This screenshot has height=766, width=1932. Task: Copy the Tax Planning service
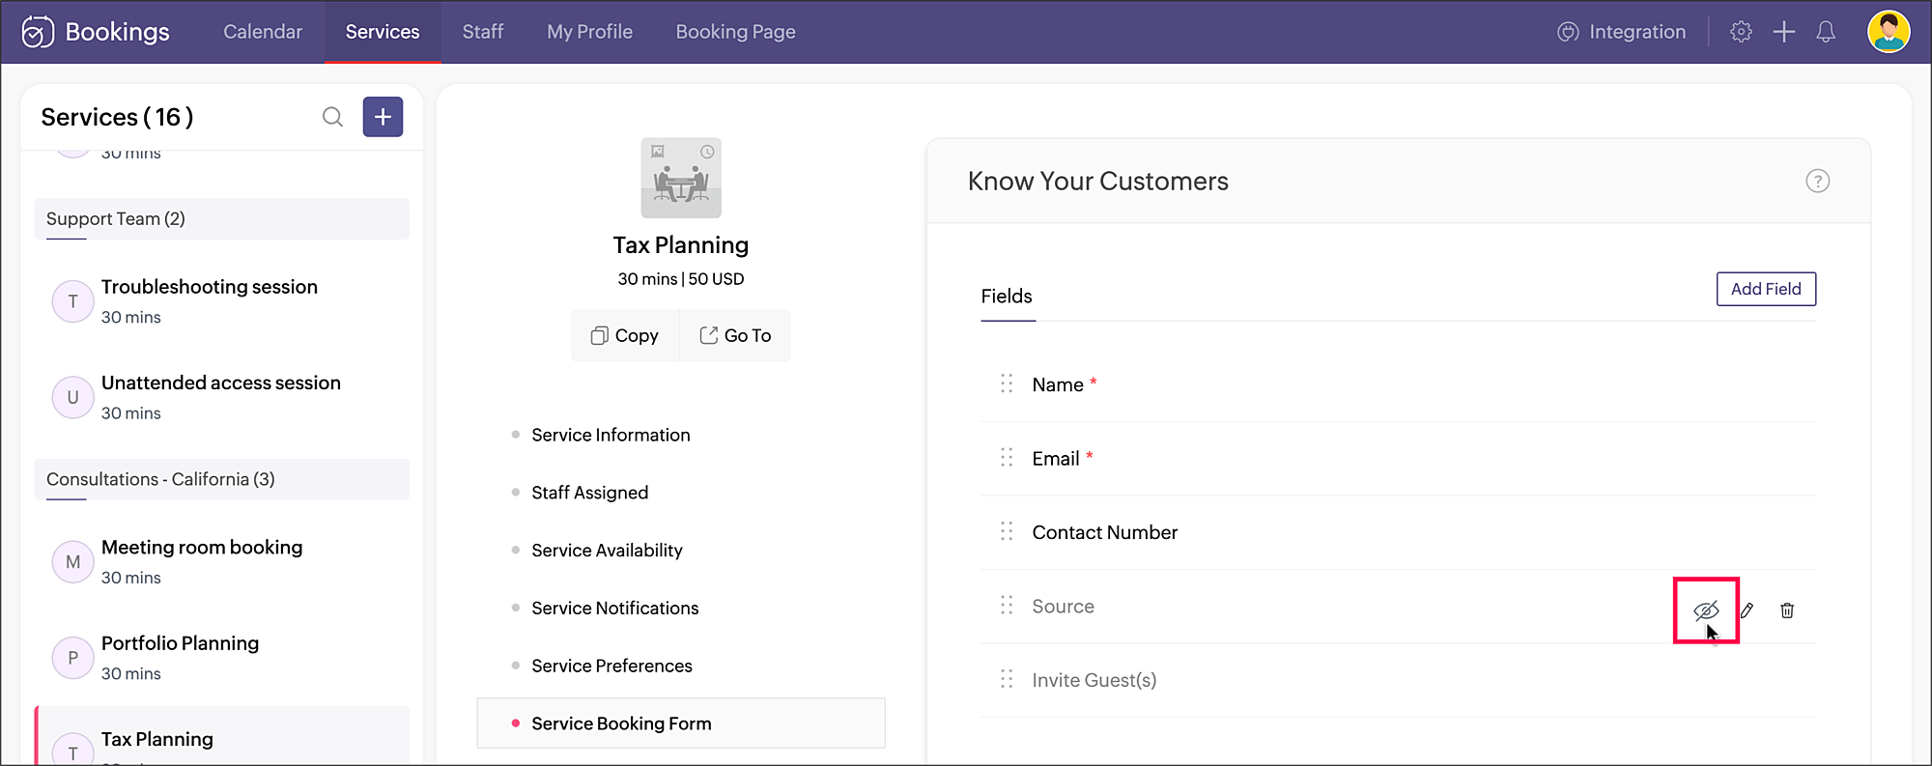[x=625, y=336]
